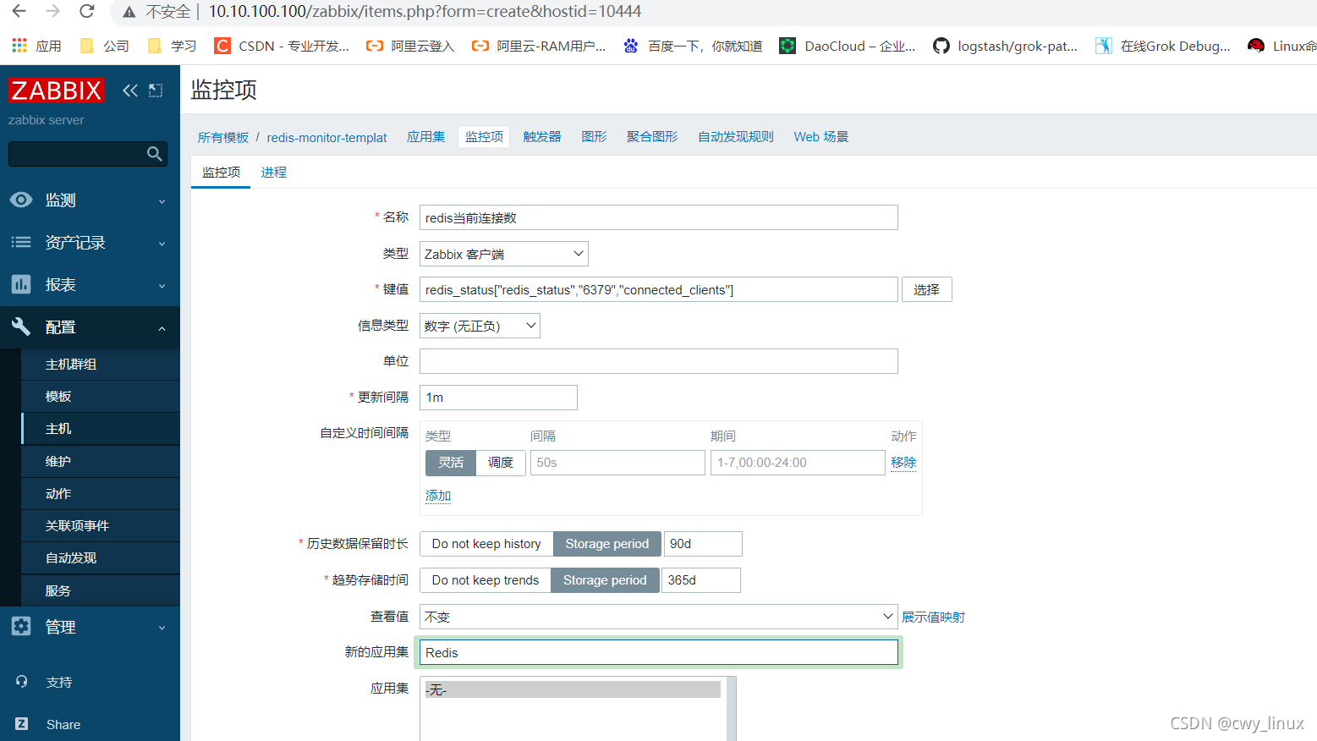Click the list icon for 资产记录

pyautogui.click(x=21, y=242)
